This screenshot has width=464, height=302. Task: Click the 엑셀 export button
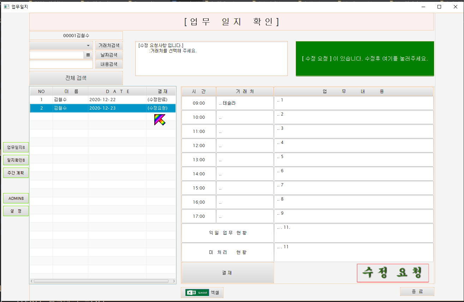pos(202,292)
